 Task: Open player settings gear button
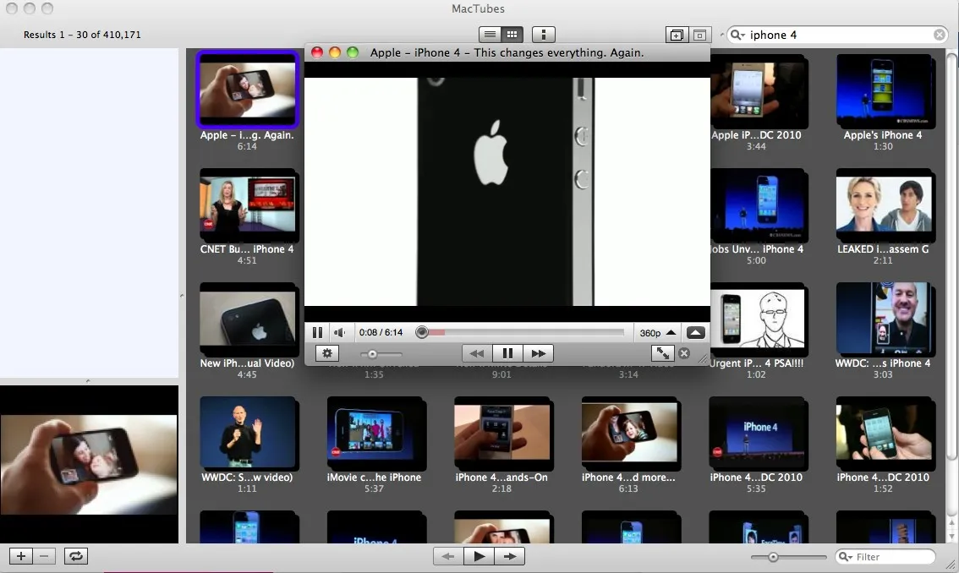[327, 353]
